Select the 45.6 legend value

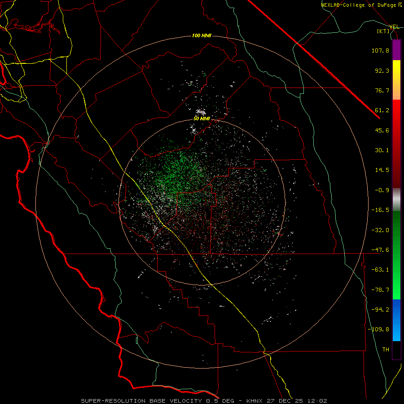pos(382,130)
